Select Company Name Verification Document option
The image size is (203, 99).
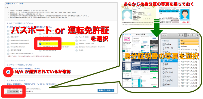[77, 47]
